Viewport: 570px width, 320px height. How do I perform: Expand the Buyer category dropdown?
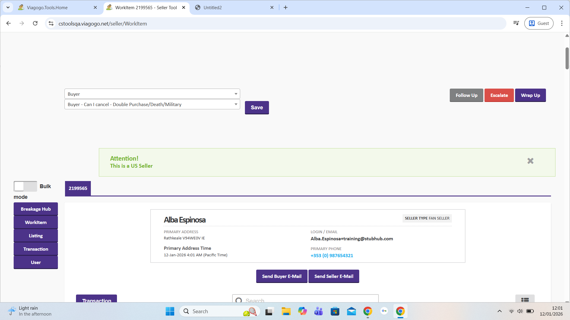pos(152,94)
